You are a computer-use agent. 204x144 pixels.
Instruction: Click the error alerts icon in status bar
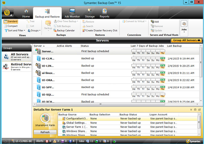pos(47,141)
